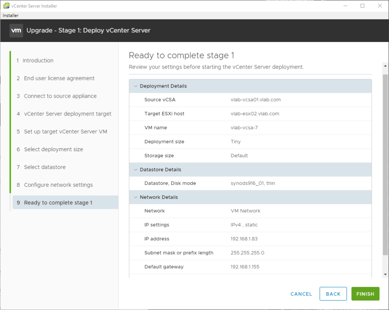The height and width of the screenshot is (310, 389).
Task: Minimize the installer window
Action: (345, 6)
